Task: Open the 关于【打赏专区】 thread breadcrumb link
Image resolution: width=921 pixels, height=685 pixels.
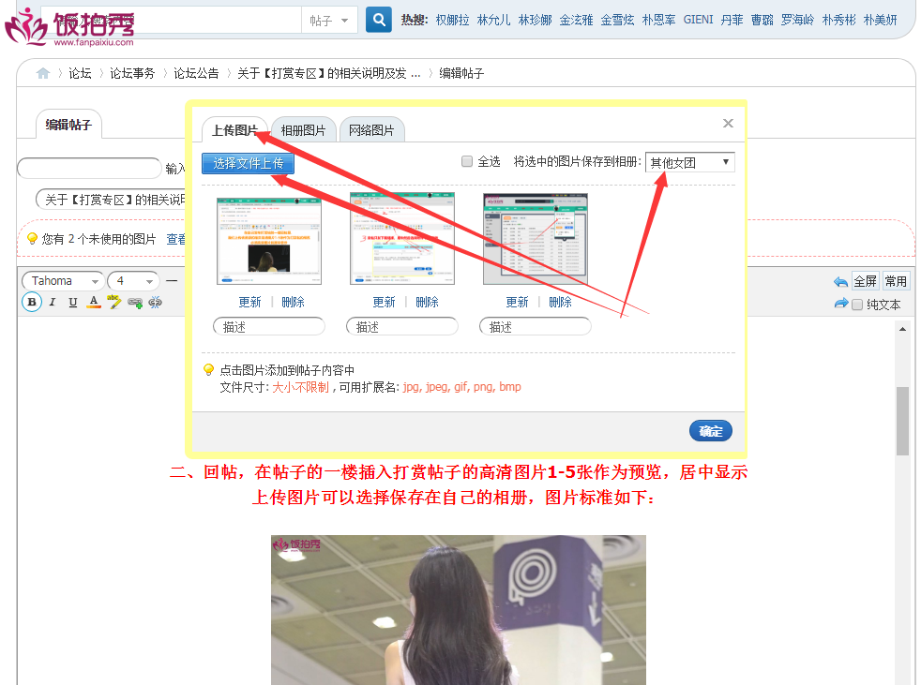Action: coord(329,73)
